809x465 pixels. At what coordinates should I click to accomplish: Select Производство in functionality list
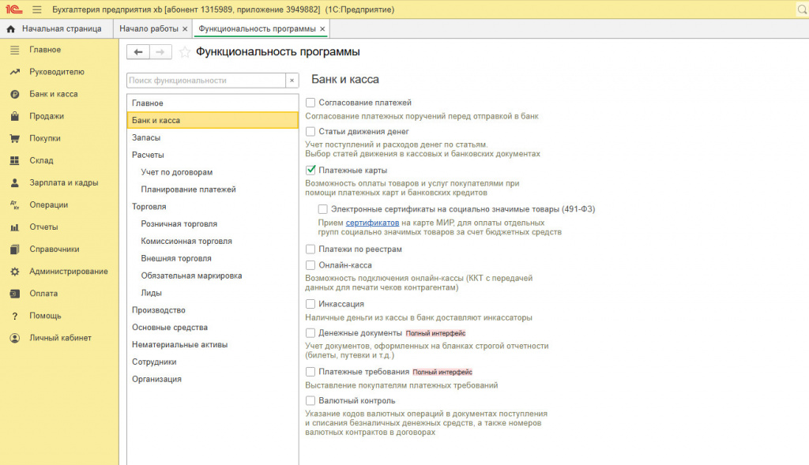pyautogui.click(x=158, y=309)
